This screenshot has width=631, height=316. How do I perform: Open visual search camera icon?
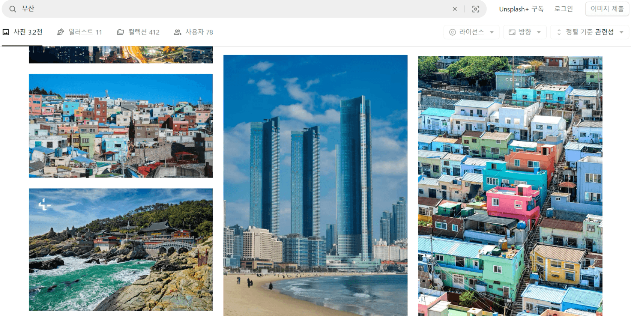click(476, 9)
